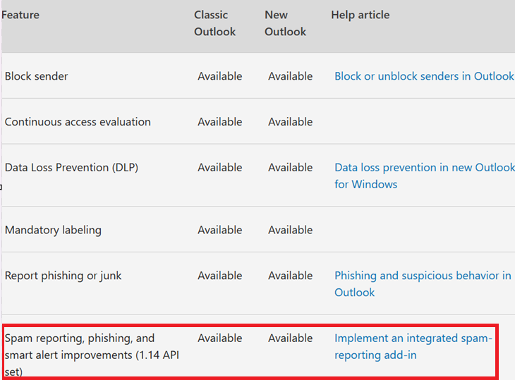Select the Spam reporting, phishing, smart alert text
515x380 pixels.
pos(92,355)
